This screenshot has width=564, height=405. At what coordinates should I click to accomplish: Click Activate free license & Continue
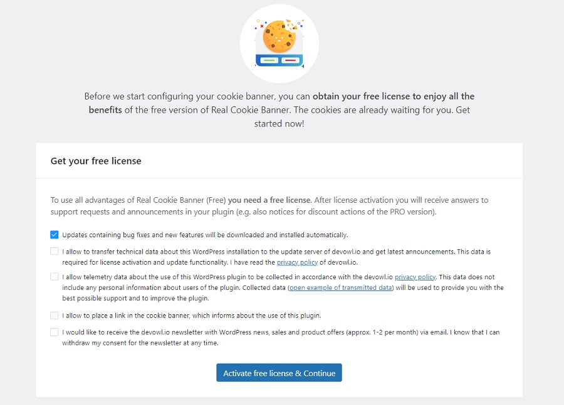[x=279, y=372]
